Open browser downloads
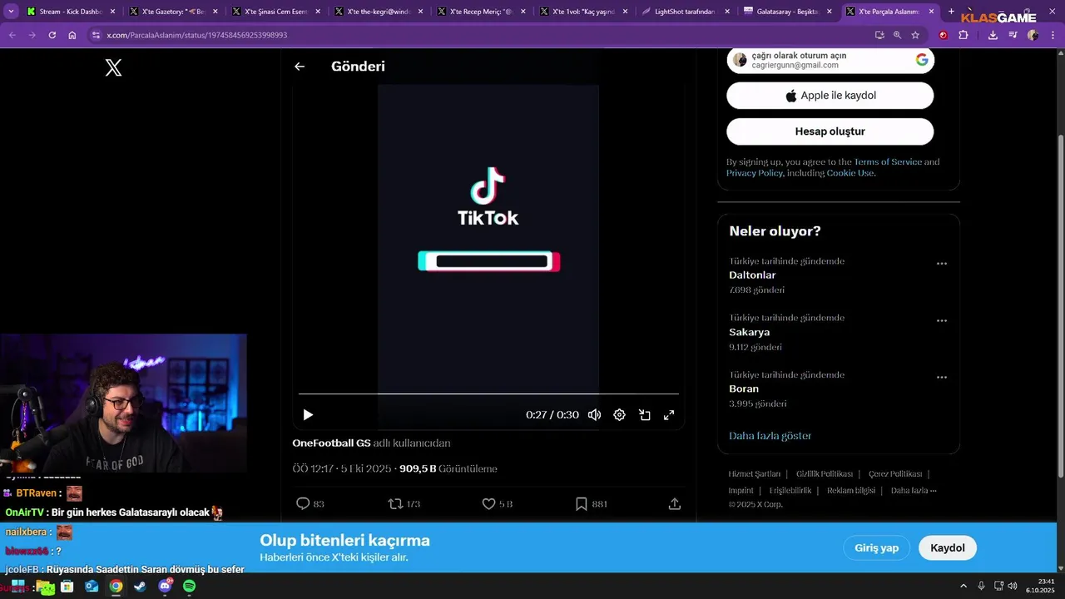The width and height of the screenshot is (1065, 599). (993, 35)
